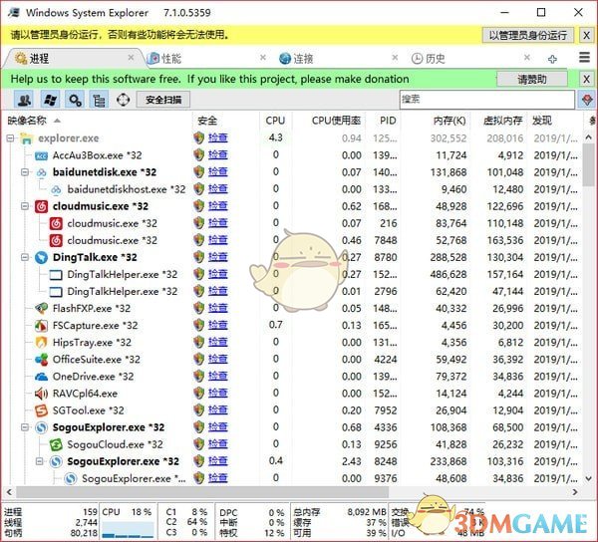The height and width of the screenshot is (542, 598).
Task: Open the 历史 tab
Action: tap(435, 59)
